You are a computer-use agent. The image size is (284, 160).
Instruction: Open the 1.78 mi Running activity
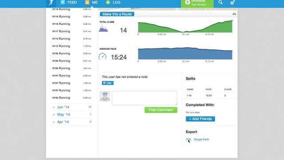[72, 46]
